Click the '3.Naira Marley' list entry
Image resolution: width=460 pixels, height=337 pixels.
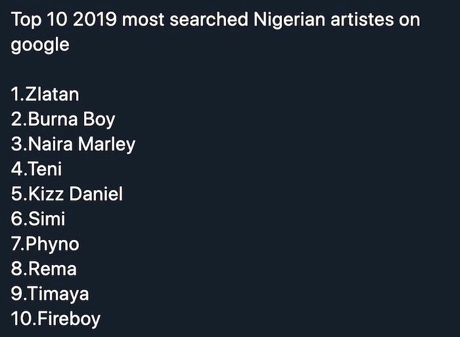73,145
